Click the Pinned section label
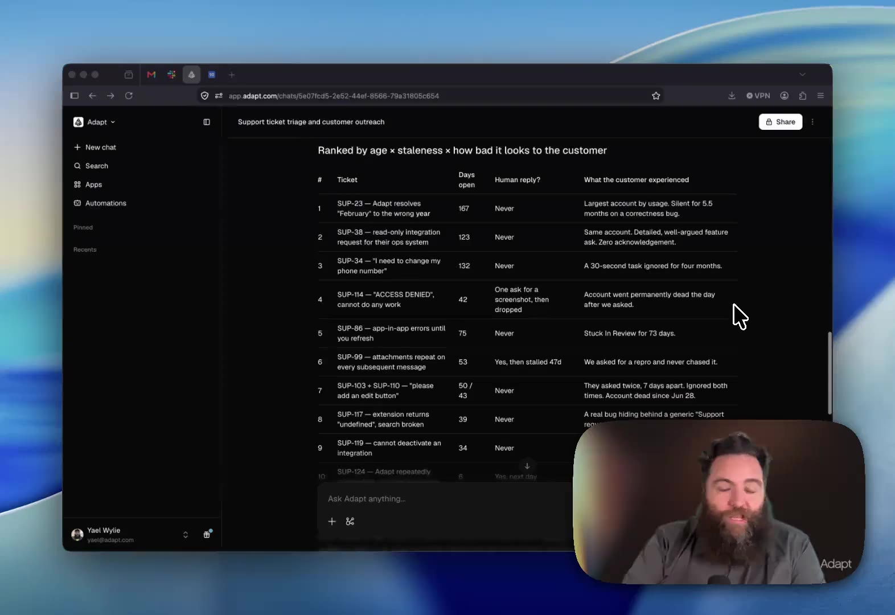This screenshot has height=615, width=895. coord(83,227)
